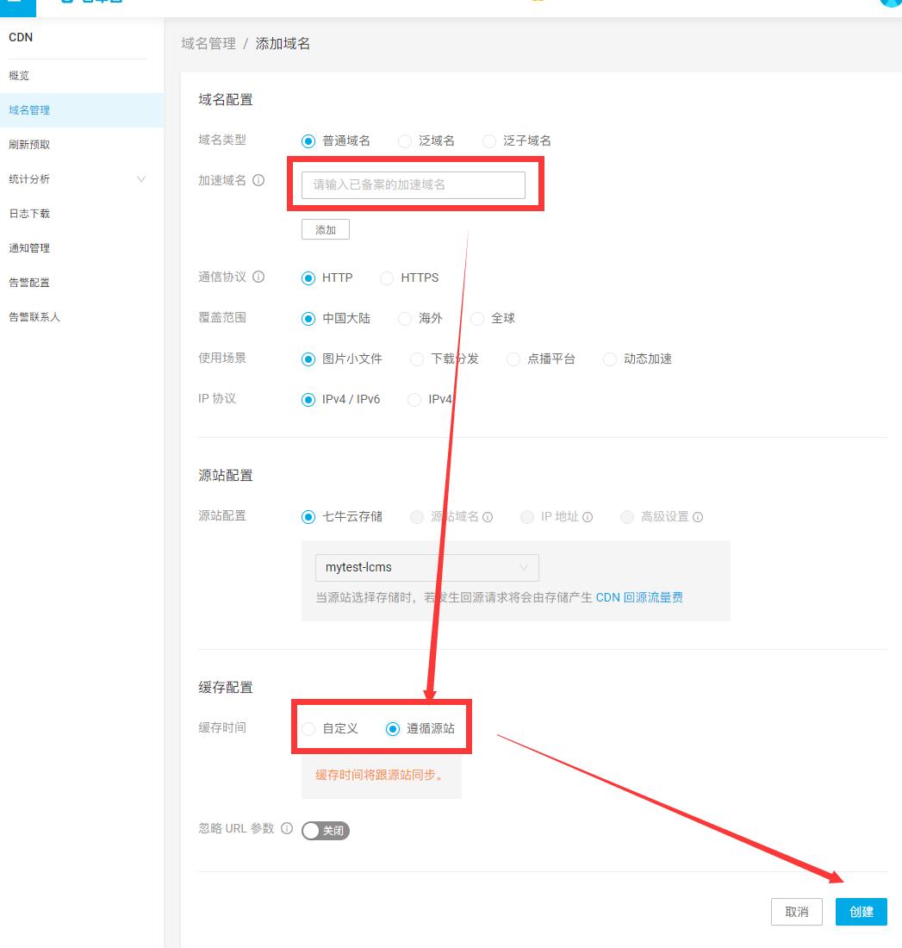Click info icon next to 忽略 URL 参数
The height and width of the screenshot is (948, 902).
287,828
